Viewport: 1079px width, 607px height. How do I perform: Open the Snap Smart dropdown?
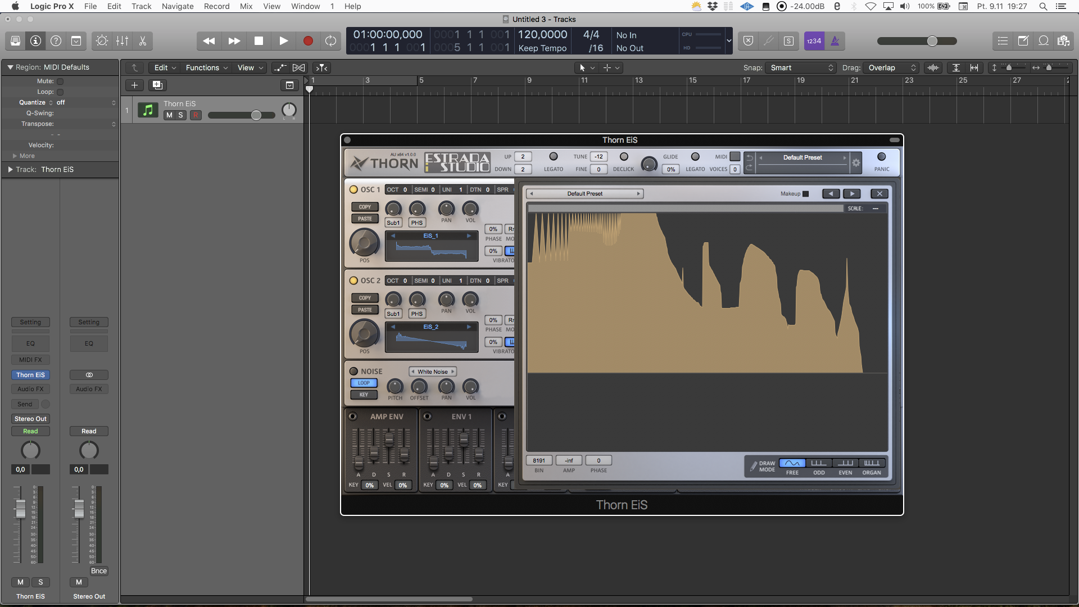801,68
